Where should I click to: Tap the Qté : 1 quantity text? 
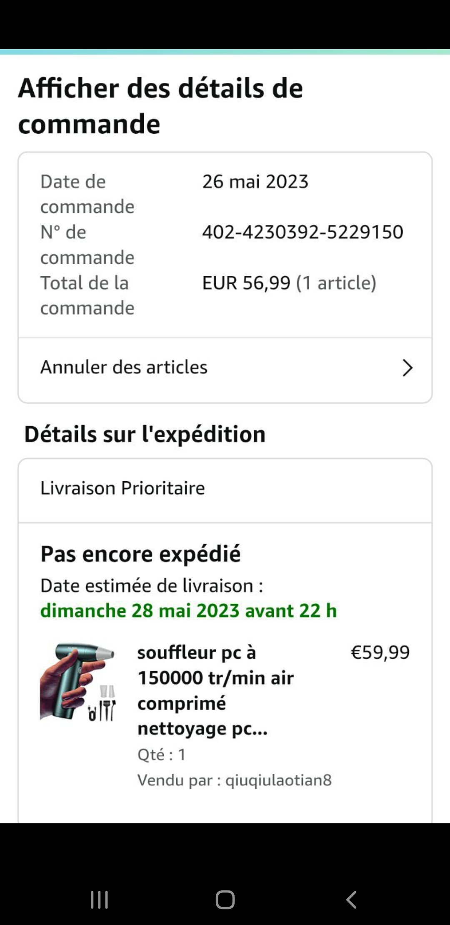(162, 755)
